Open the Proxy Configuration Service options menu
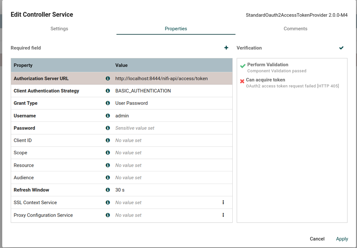Viewport: 357px width, 248px height. [223, 215]
